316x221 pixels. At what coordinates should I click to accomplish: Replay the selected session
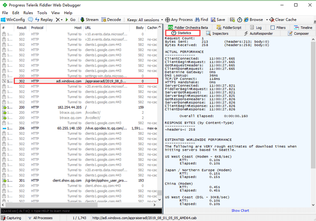click(x=44, y=20)
